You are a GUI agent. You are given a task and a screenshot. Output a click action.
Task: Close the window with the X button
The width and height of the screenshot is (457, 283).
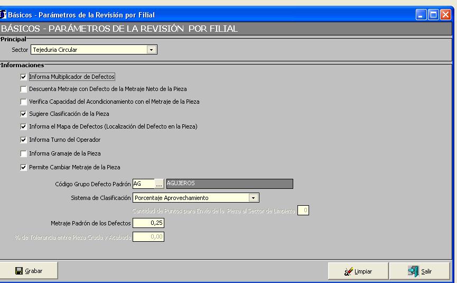(445, 15)
